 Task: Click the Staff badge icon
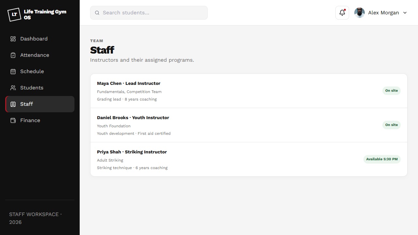pos(13,104)
